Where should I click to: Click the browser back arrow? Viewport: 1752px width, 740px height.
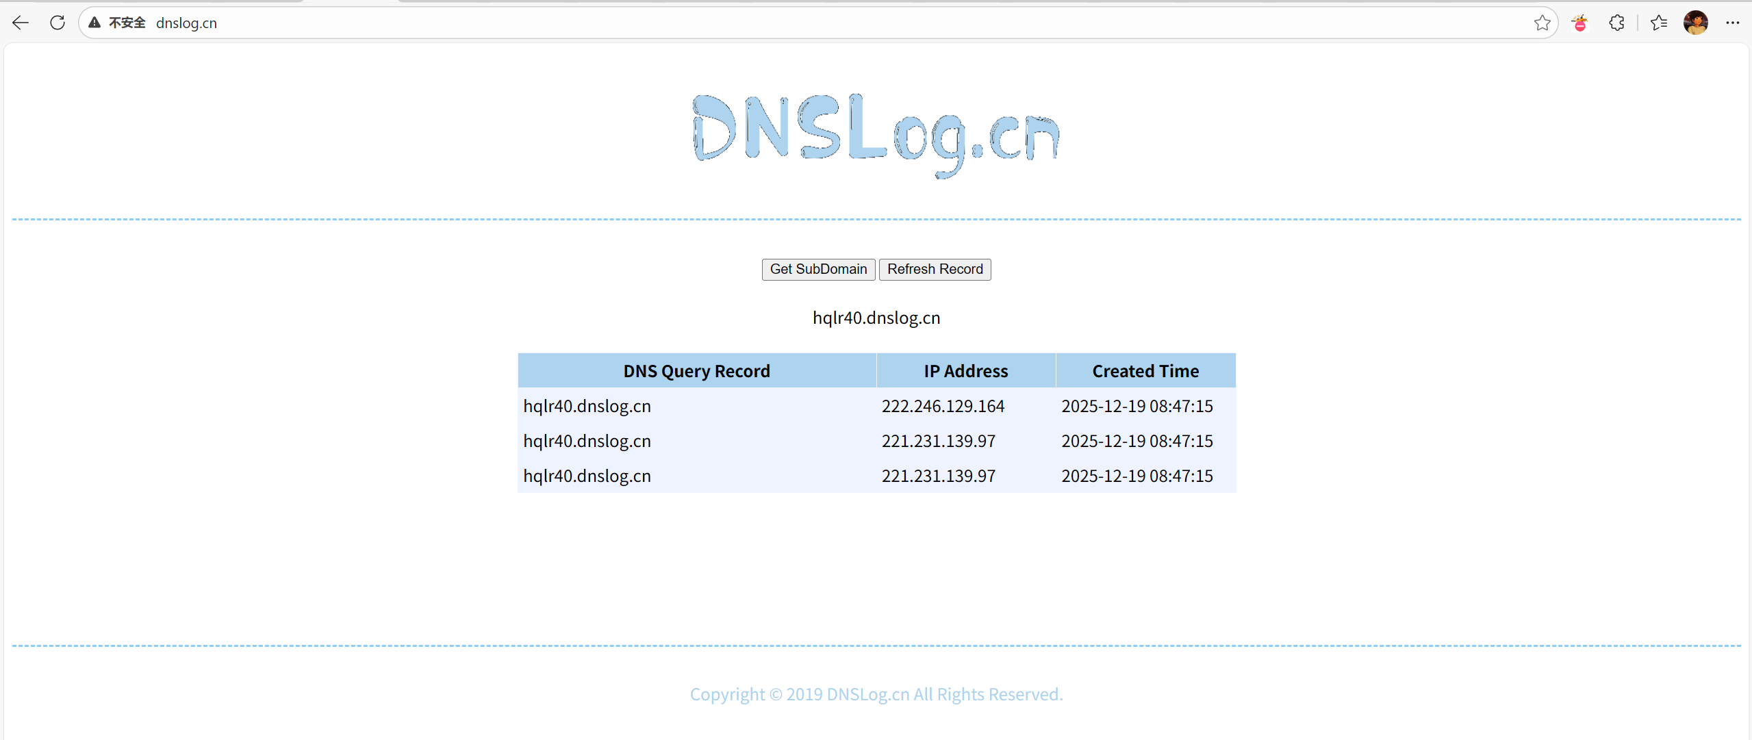[21, 23]
